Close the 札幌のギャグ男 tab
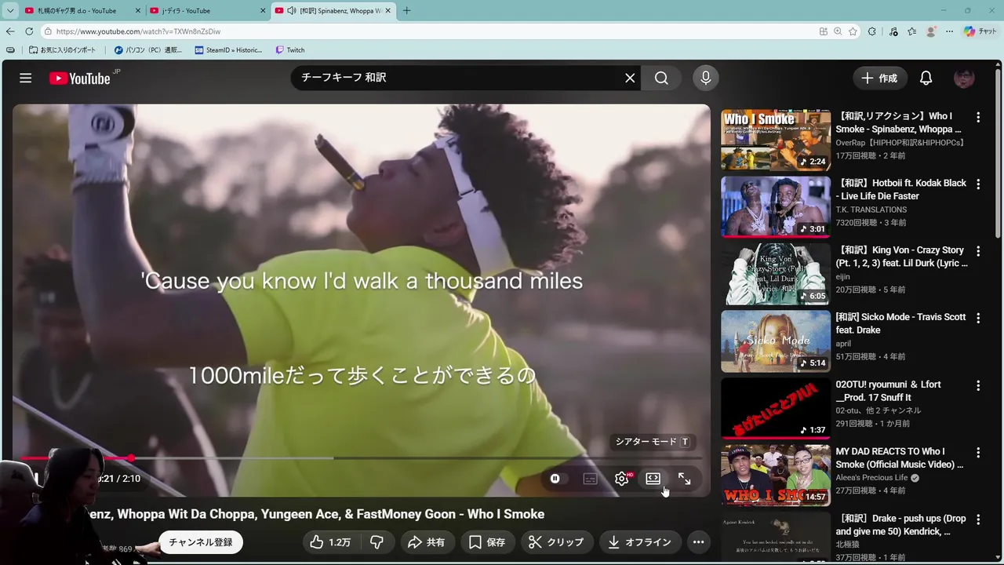This screenshot has height=565, width=1004. click(138, 10)
